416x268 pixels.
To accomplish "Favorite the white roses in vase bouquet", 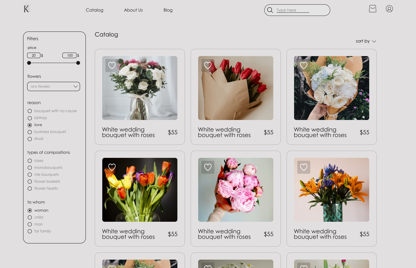I will [x=112, y=66].
